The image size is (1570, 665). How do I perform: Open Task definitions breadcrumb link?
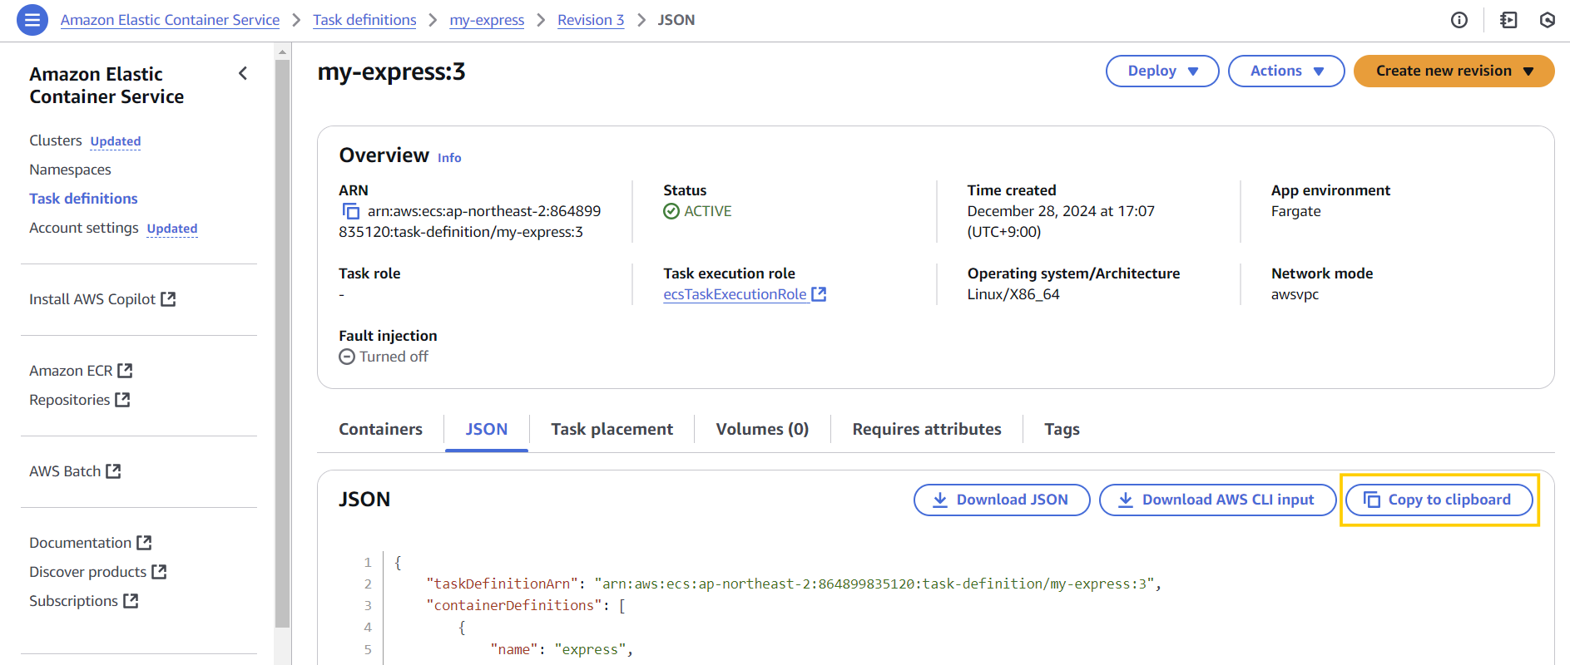(364, 20)
